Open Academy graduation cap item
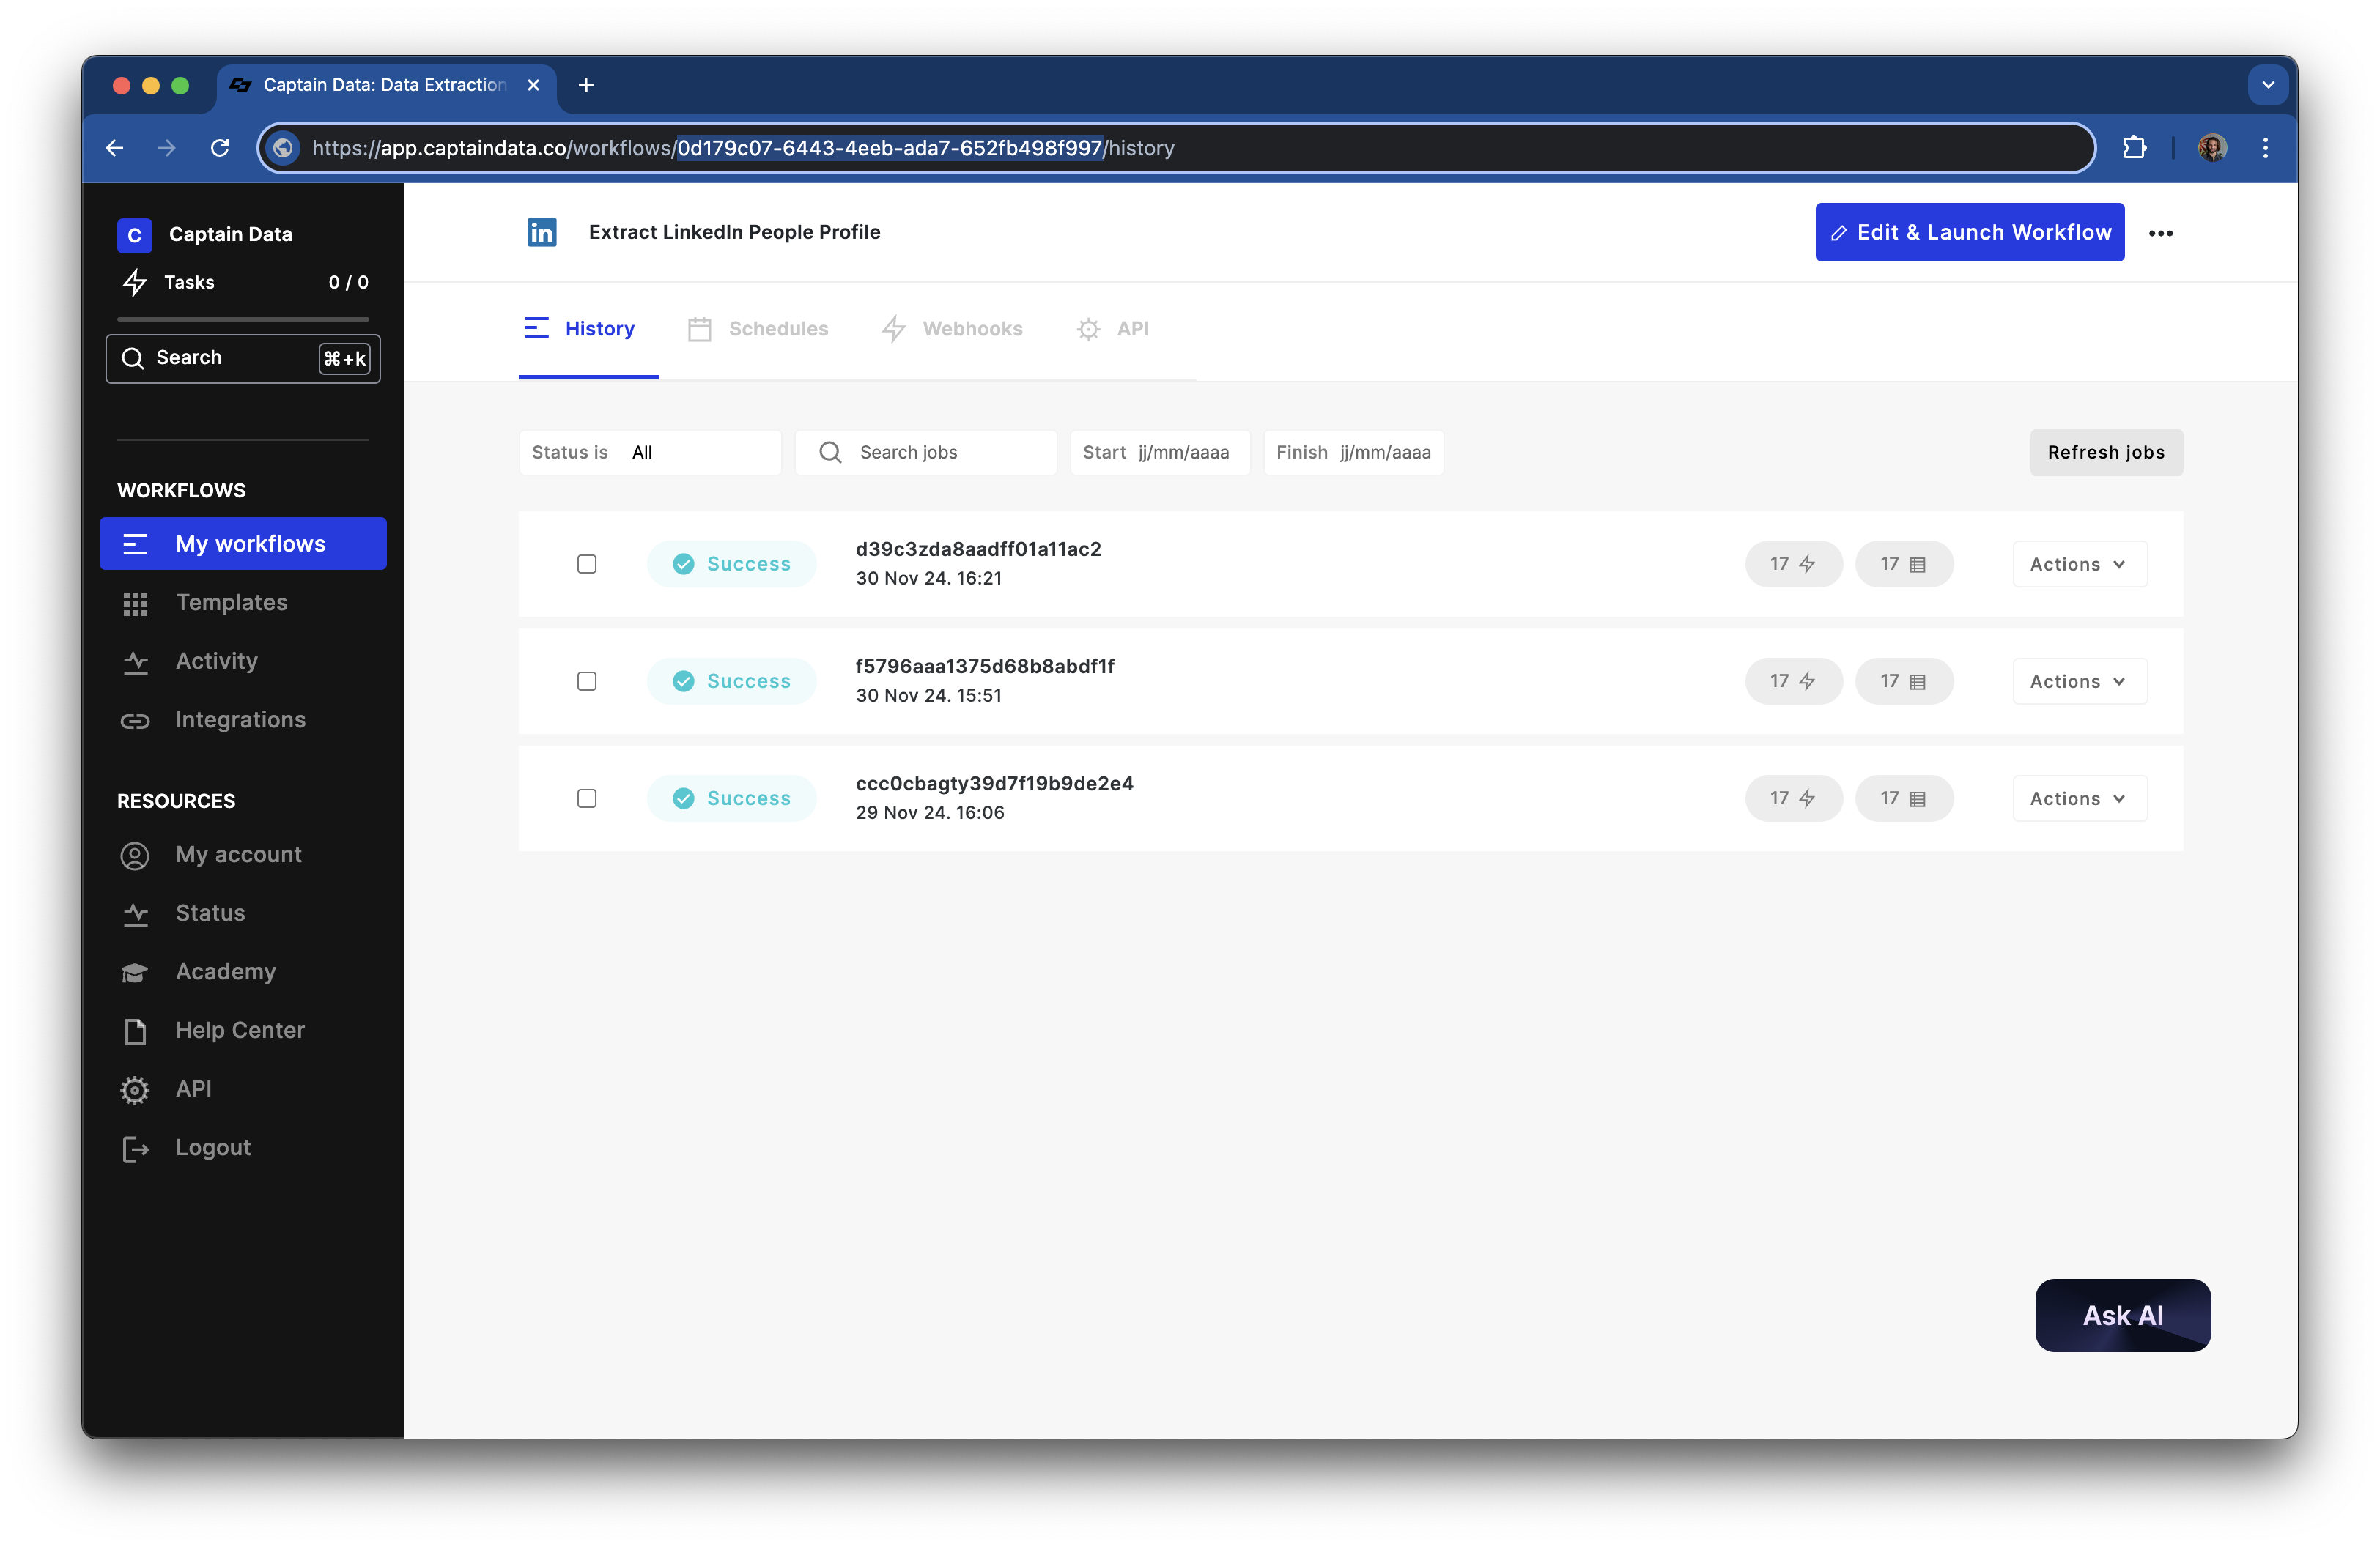Screen dimensions: 2380x1547 pyautogui.click(x=135, y=973)
